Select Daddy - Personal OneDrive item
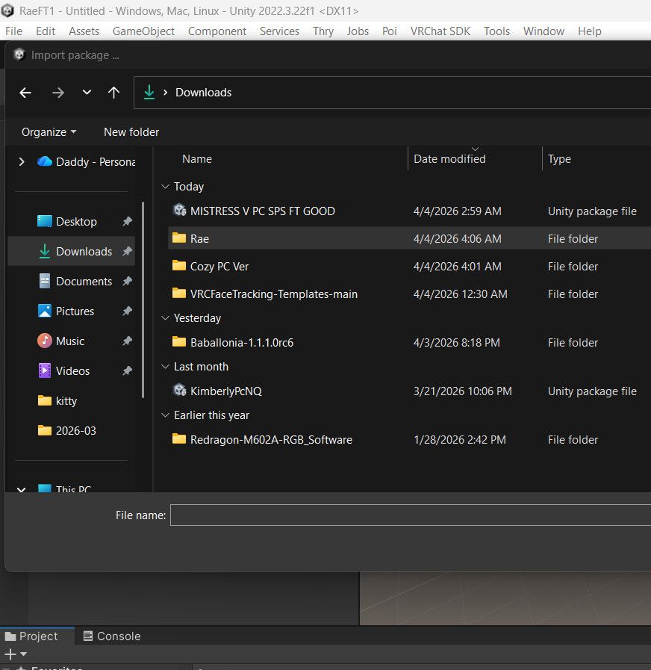The image size is (651, 670). tap(85, 161)
